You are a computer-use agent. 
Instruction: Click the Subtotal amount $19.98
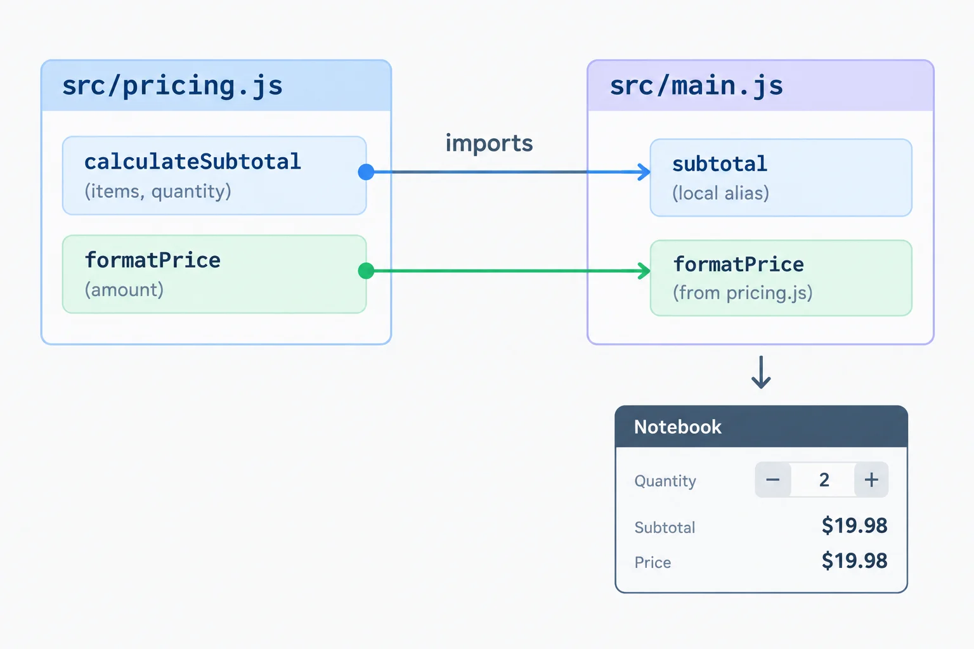(854, 525)
